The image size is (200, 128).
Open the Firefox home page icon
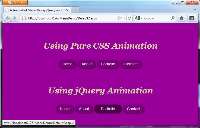pyautogui.click(x=182, y=18)
